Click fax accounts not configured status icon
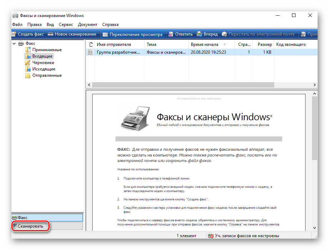The image size is (329, 250). (211, 236)
